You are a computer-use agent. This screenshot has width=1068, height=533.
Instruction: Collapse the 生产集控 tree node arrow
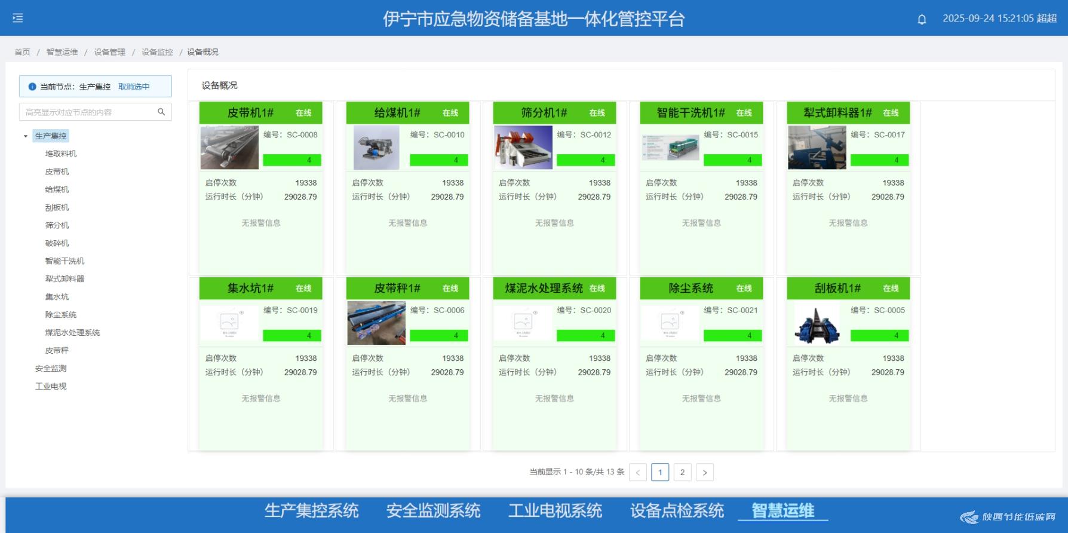pos(26,136)
